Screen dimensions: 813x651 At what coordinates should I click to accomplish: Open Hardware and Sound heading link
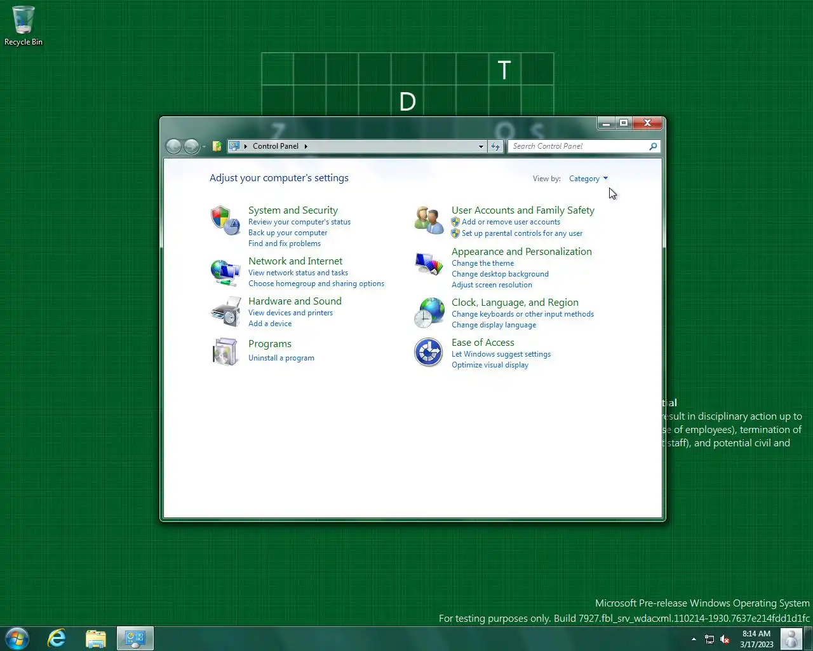pyautogui.click(x=295, y=301)
